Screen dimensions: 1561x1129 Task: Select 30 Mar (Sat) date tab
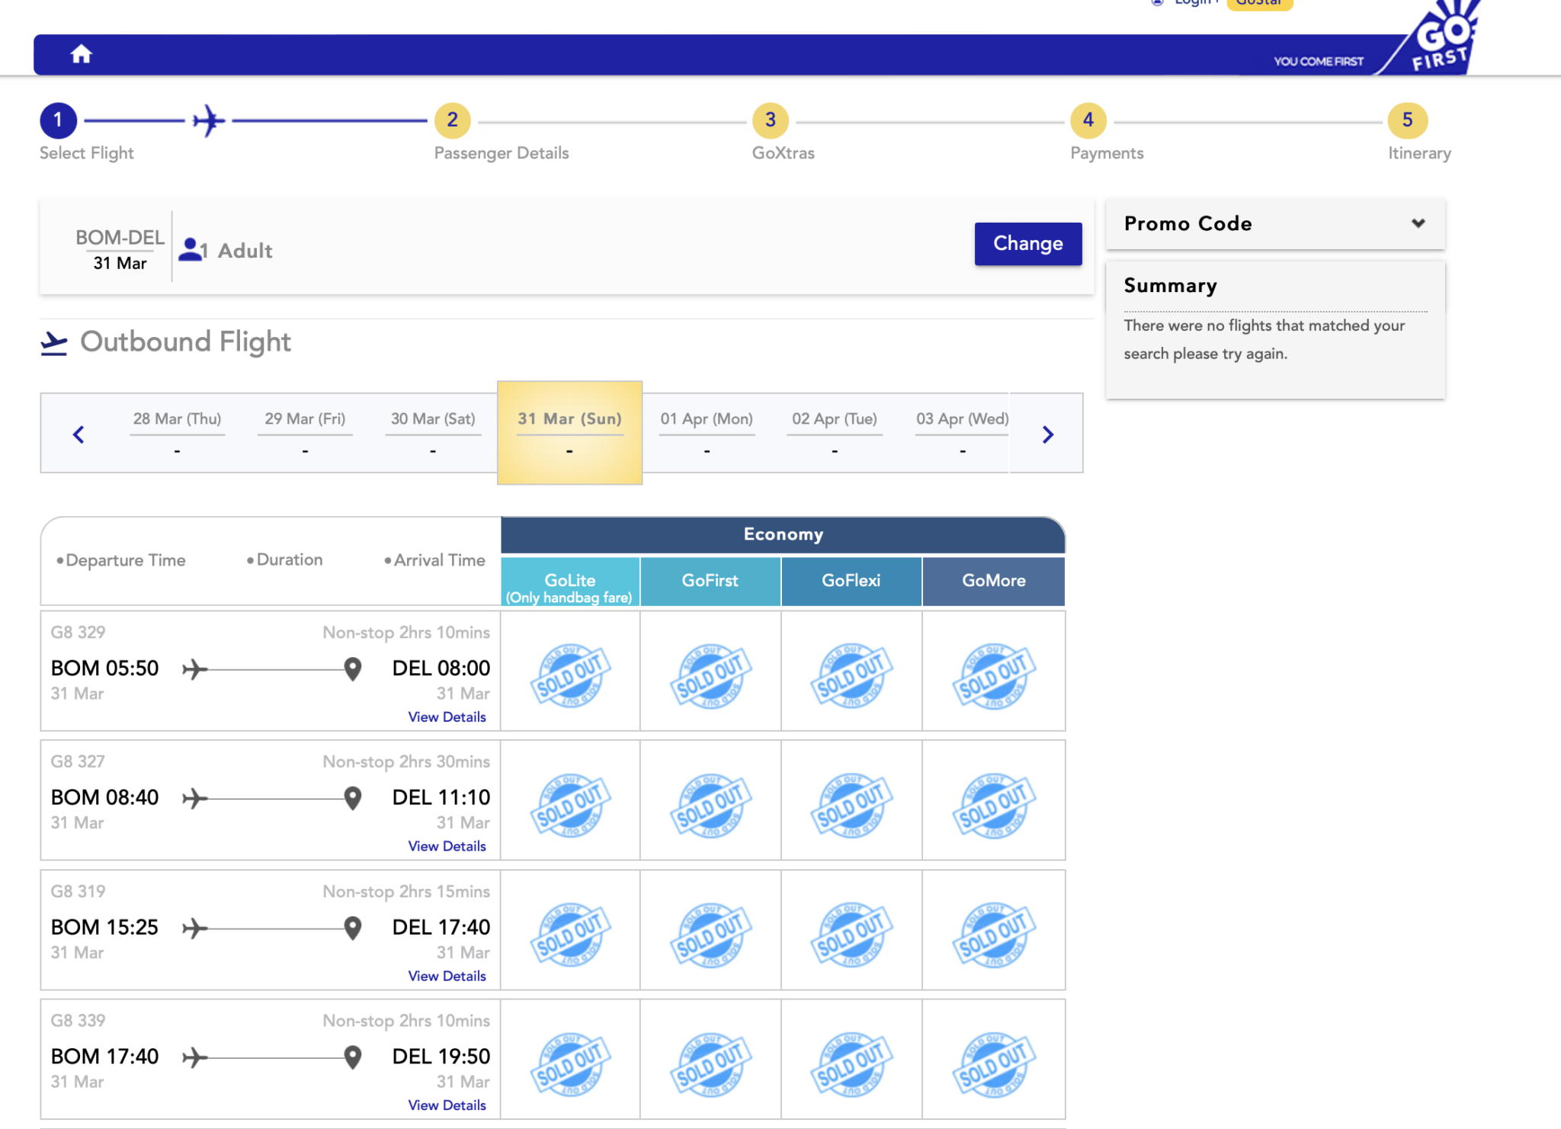433,433
